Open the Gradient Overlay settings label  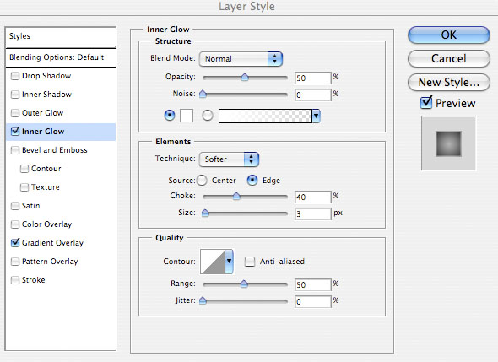coord(52,243)
